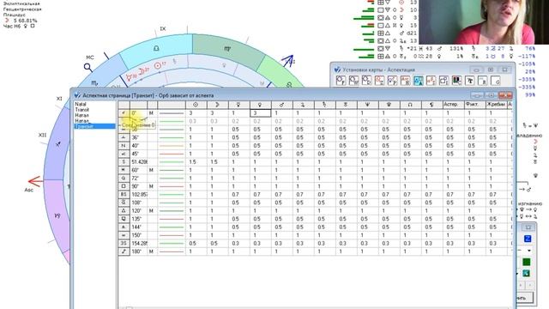
Task: Click the Mars column header symbol
Action: (x=281, y=105)
